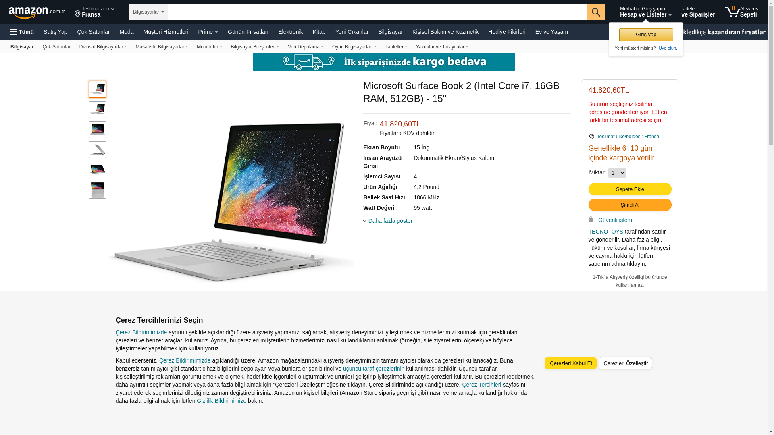Select the first Surface Book thumbnail

[98, 89]
